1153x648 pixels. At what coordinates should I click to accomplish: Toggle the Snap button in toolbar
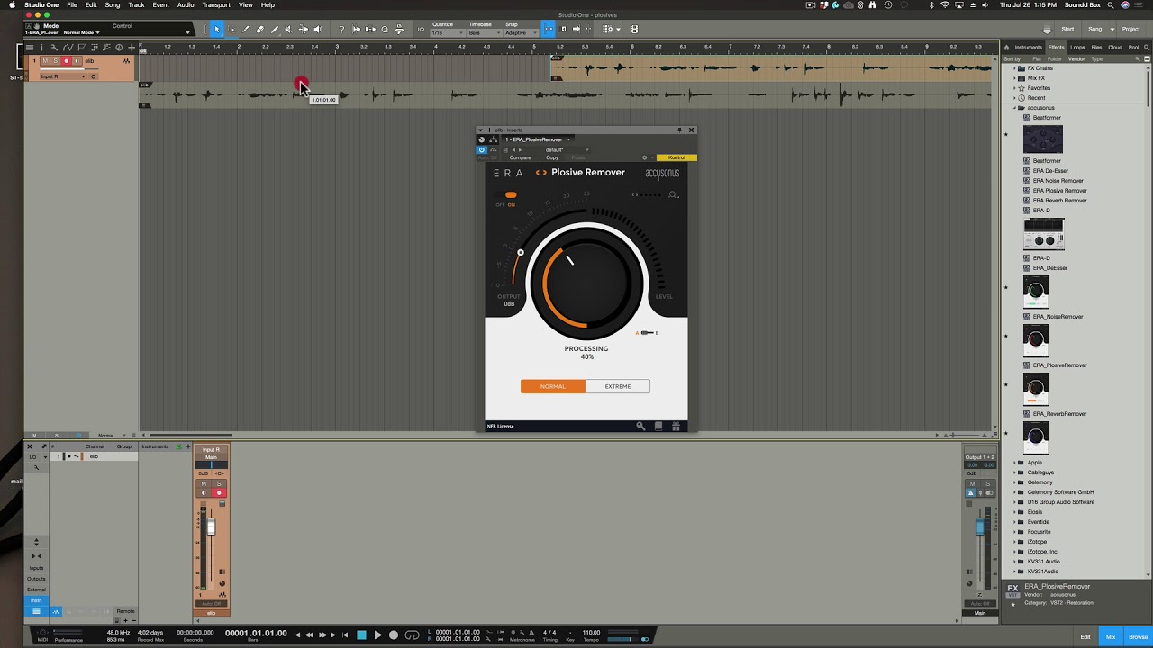tap(549, 29)
